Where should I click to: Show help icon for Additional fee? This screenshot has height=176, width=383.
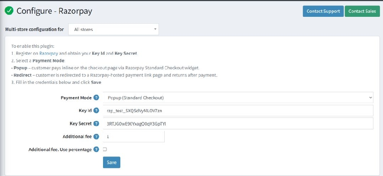(97, 137)
